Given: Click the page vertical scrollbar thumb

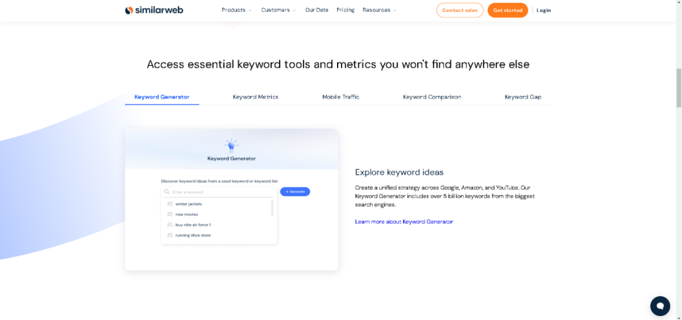Looking at the screenshot, I should coord(679,88).
